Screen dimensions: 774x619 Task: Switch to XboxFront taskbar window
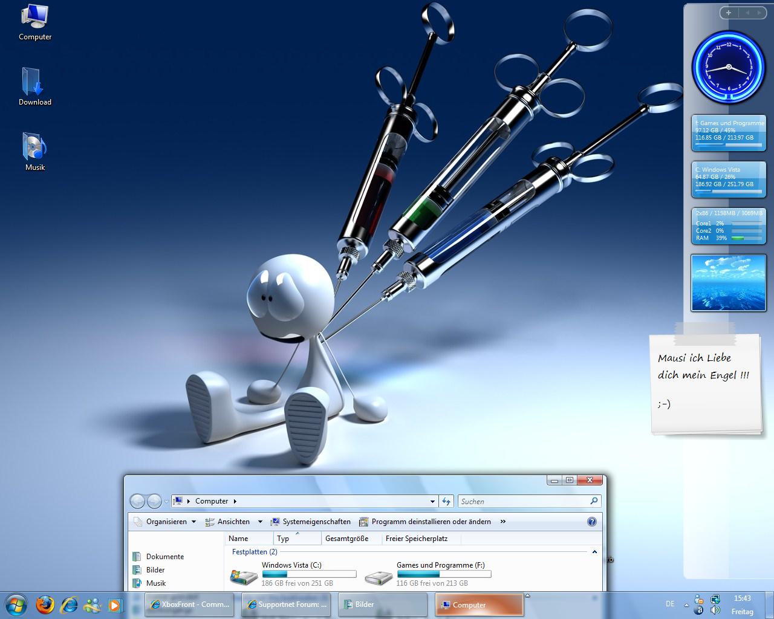[x=189, y=604]
